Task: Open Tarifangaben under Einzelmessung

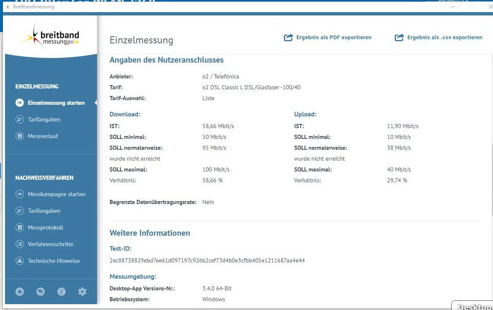Action: point(44,120)
